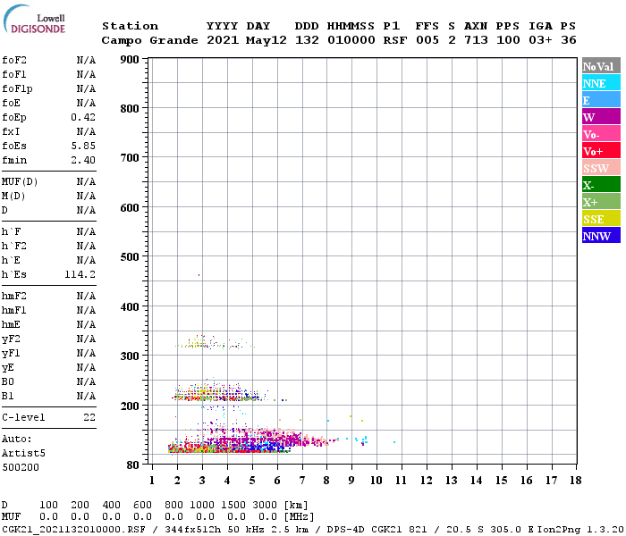
Task: Click the foEp value 0.42
Action: pyautogui.click(x=83, y=117)
